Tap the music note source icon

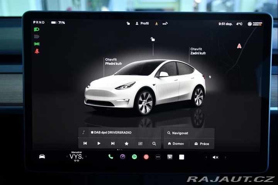click(83, 133)
